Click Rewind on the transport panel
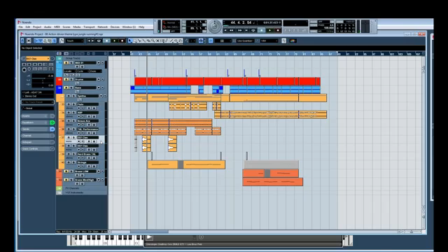This screenshot has width=448, height=252. click(232, 30)
